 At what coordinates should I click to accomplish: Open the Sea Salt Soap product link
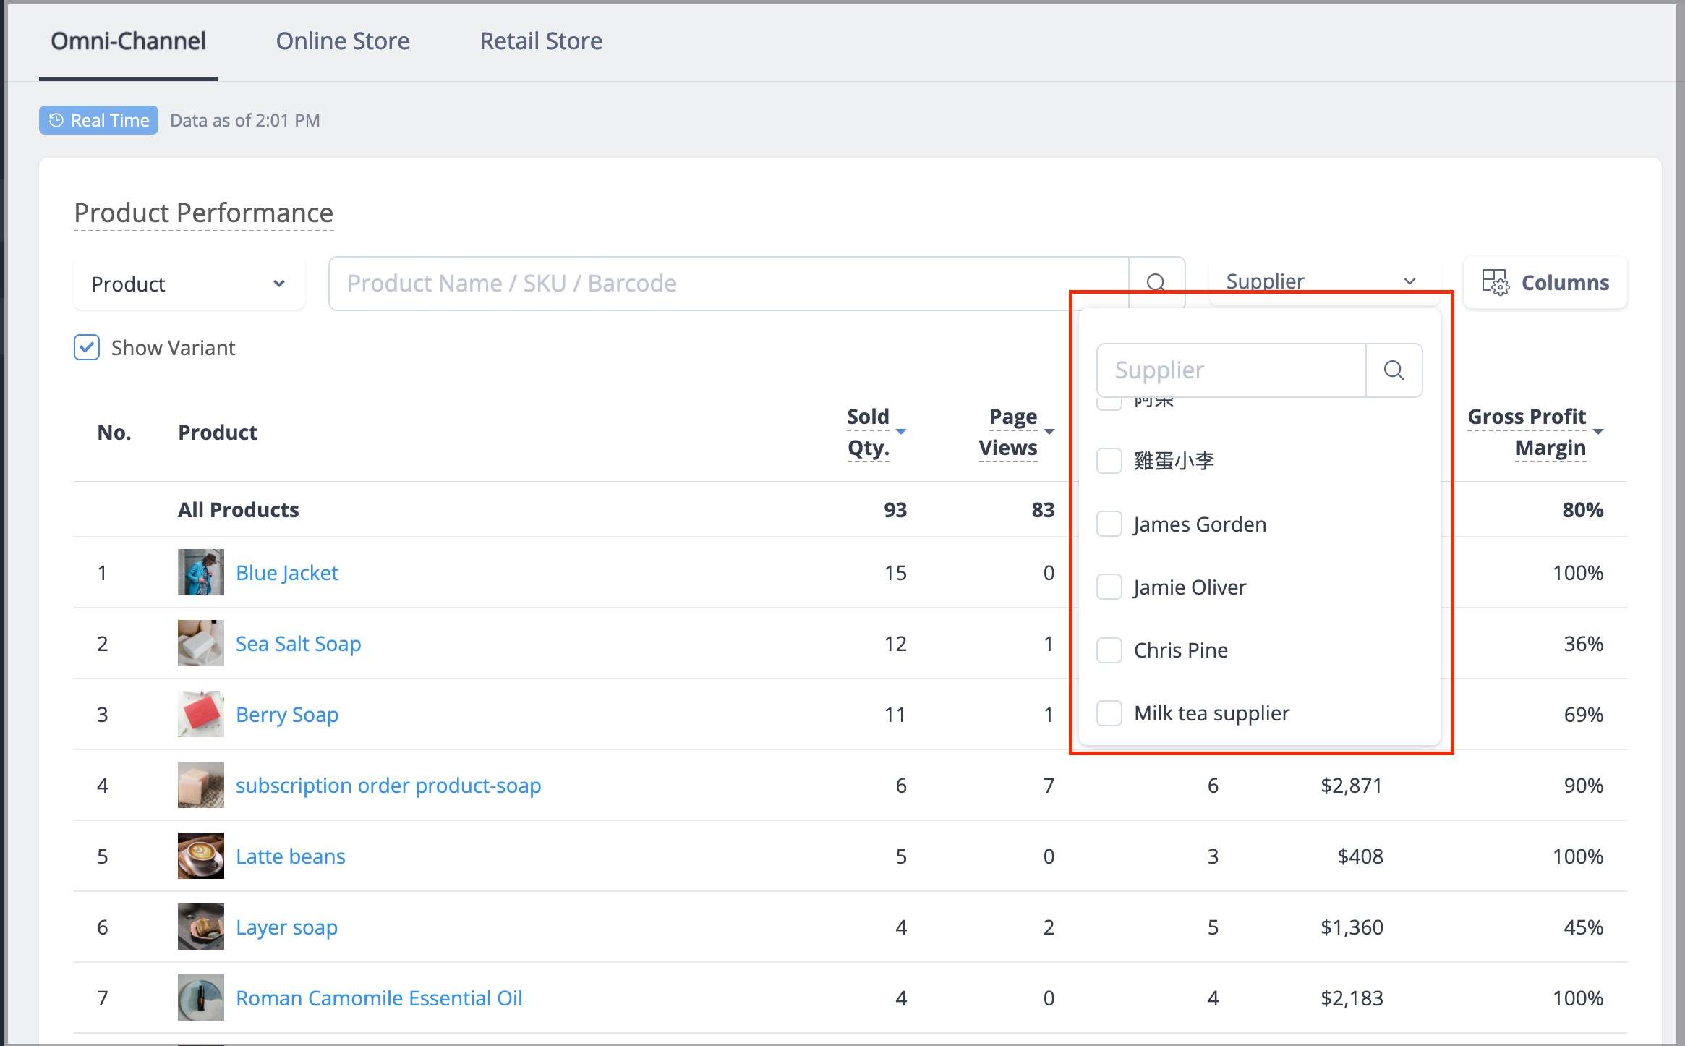tap(298, 643)
